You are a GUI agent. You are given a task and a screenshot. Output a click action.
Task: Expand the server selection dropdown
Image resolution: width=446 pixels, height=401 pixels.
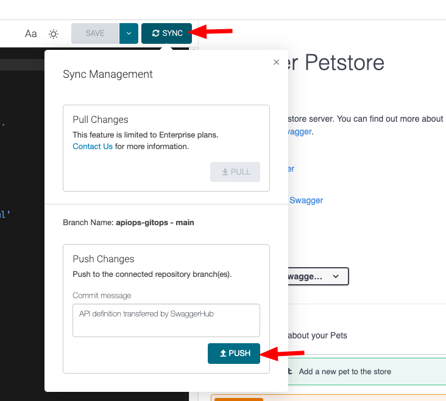tap(318, 276)
